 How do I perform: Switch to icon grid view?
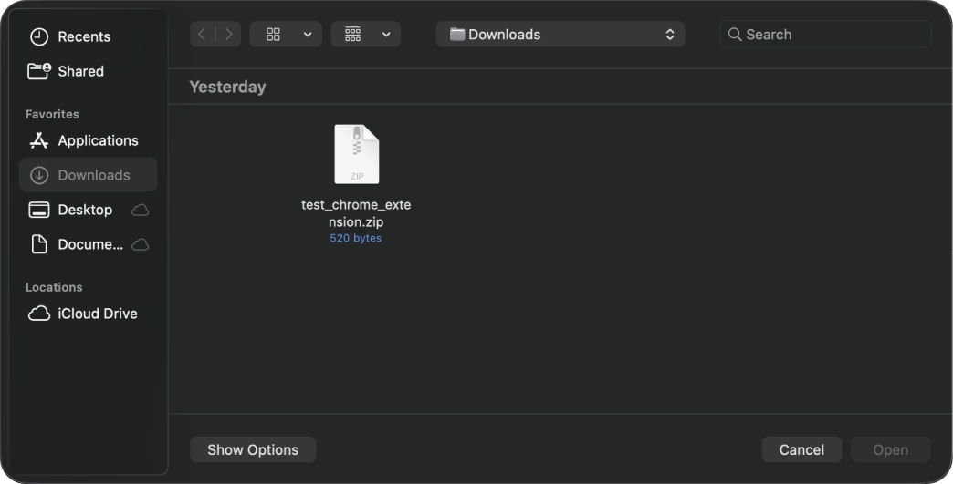(274, 35)
